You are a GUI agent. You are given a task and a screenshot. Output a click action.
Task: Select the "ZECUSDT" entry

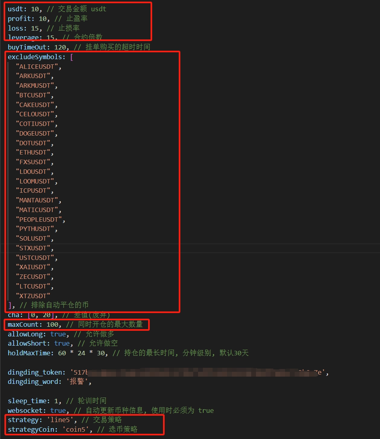point(33,276)
